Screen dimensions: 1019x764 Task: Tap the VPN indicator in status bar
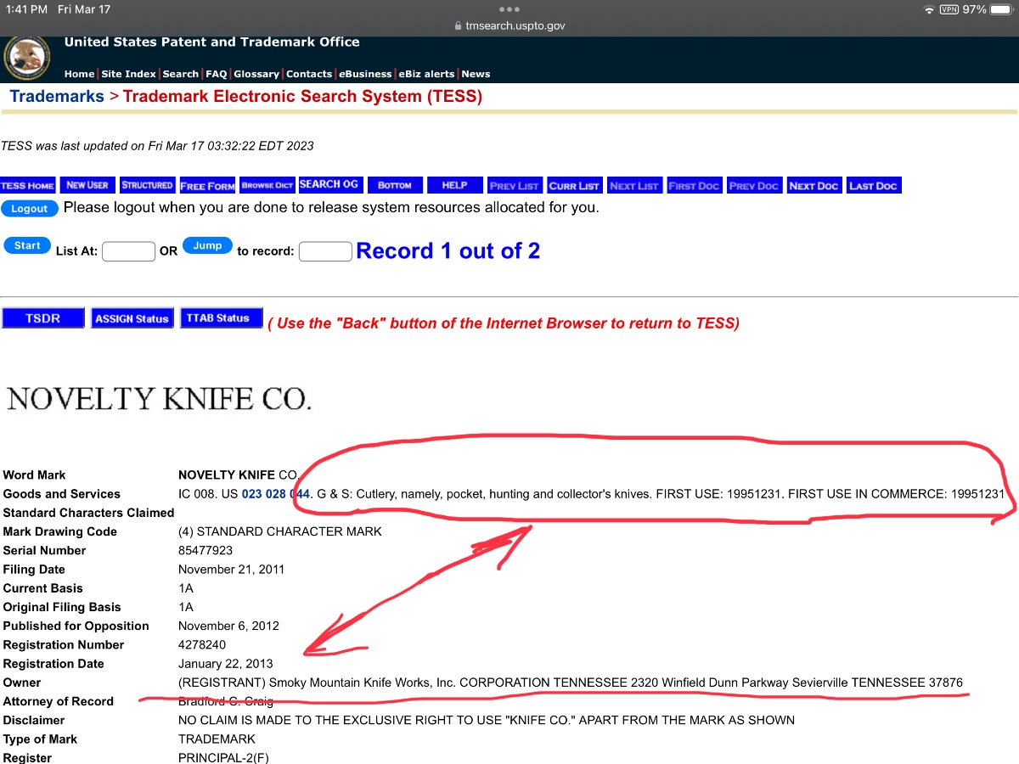pyautogui.click(x=949, y=9)
